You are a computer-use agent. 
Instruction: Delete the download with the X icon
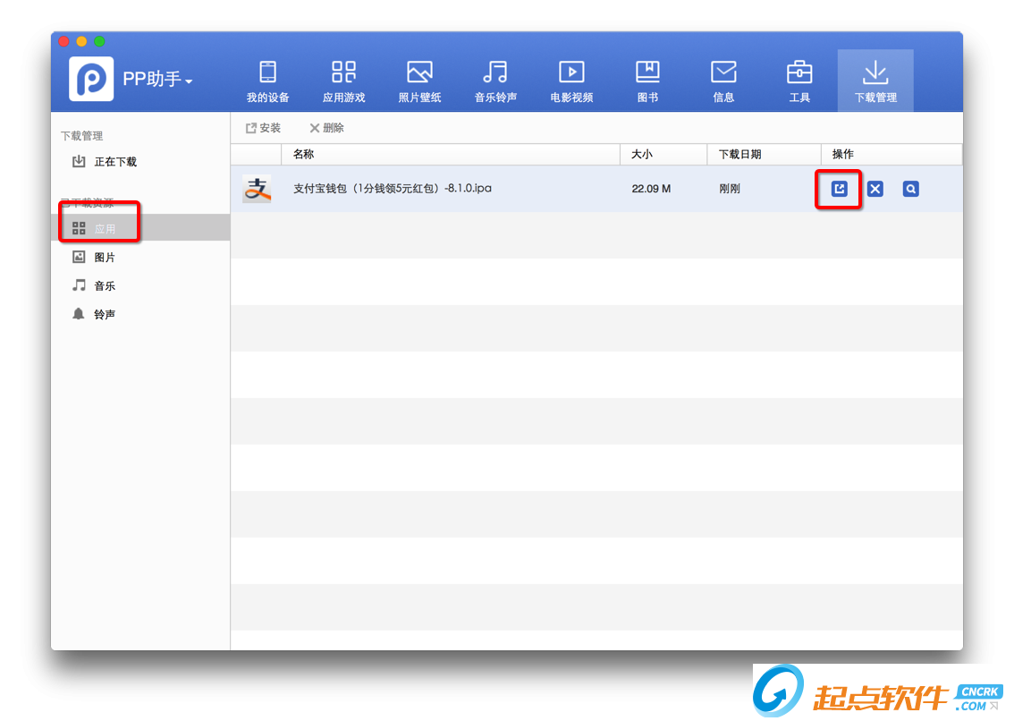[x=875, y=189]
